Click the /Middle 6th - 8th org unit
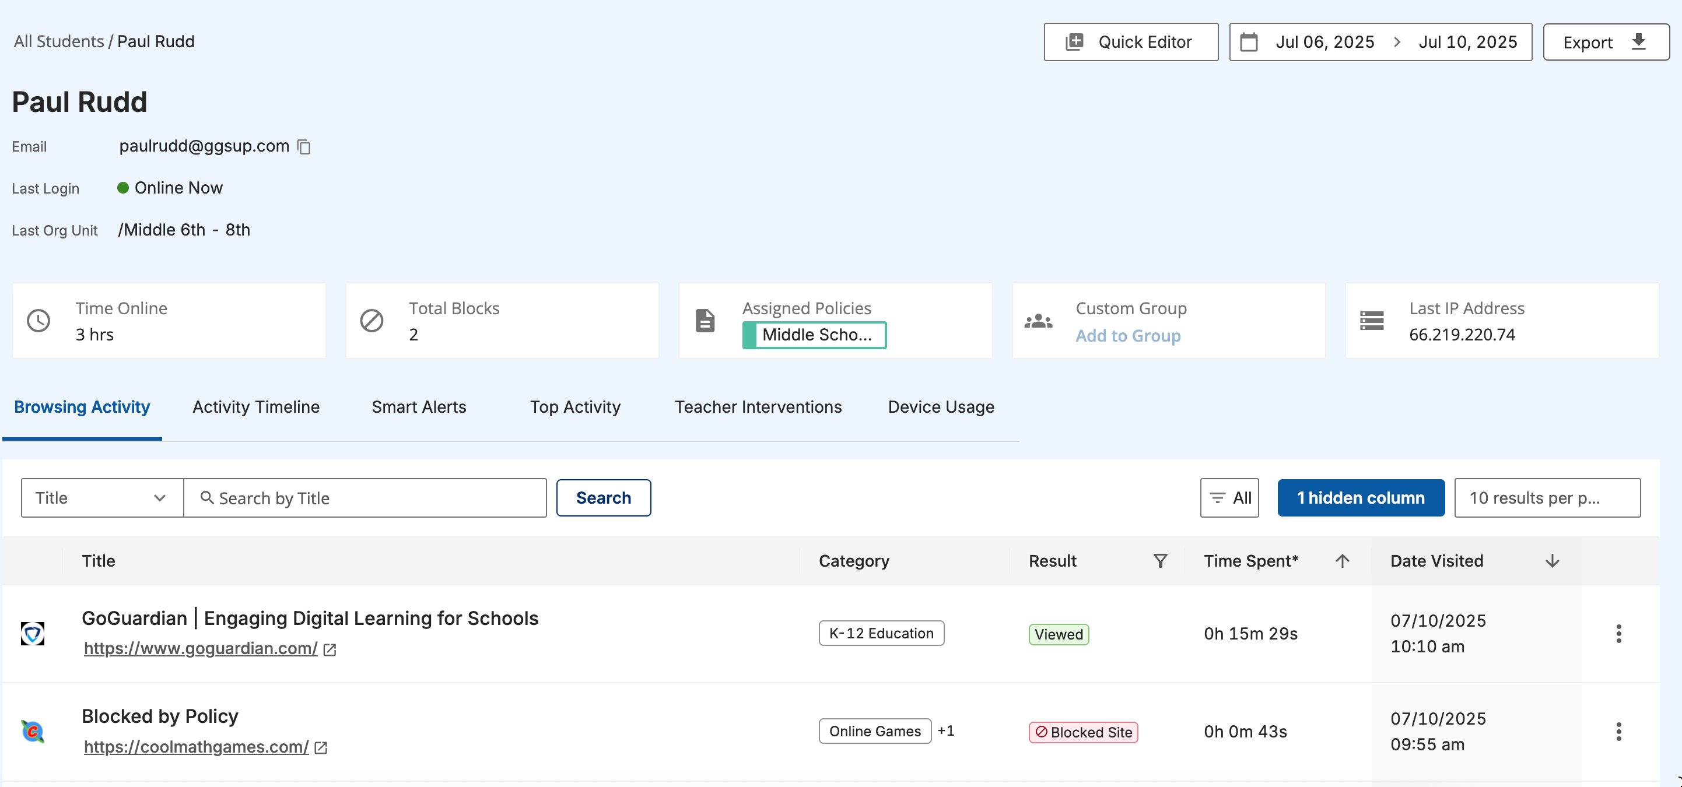 [184, 230]
